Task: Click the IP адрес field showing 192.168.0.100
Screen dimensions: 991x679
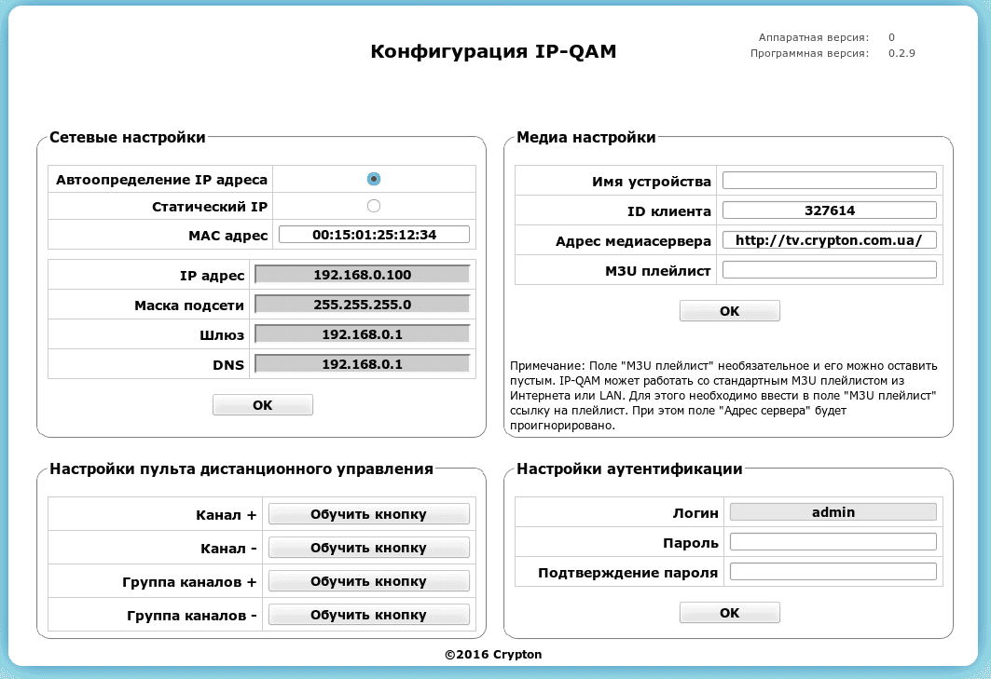Action: point(362,274)
